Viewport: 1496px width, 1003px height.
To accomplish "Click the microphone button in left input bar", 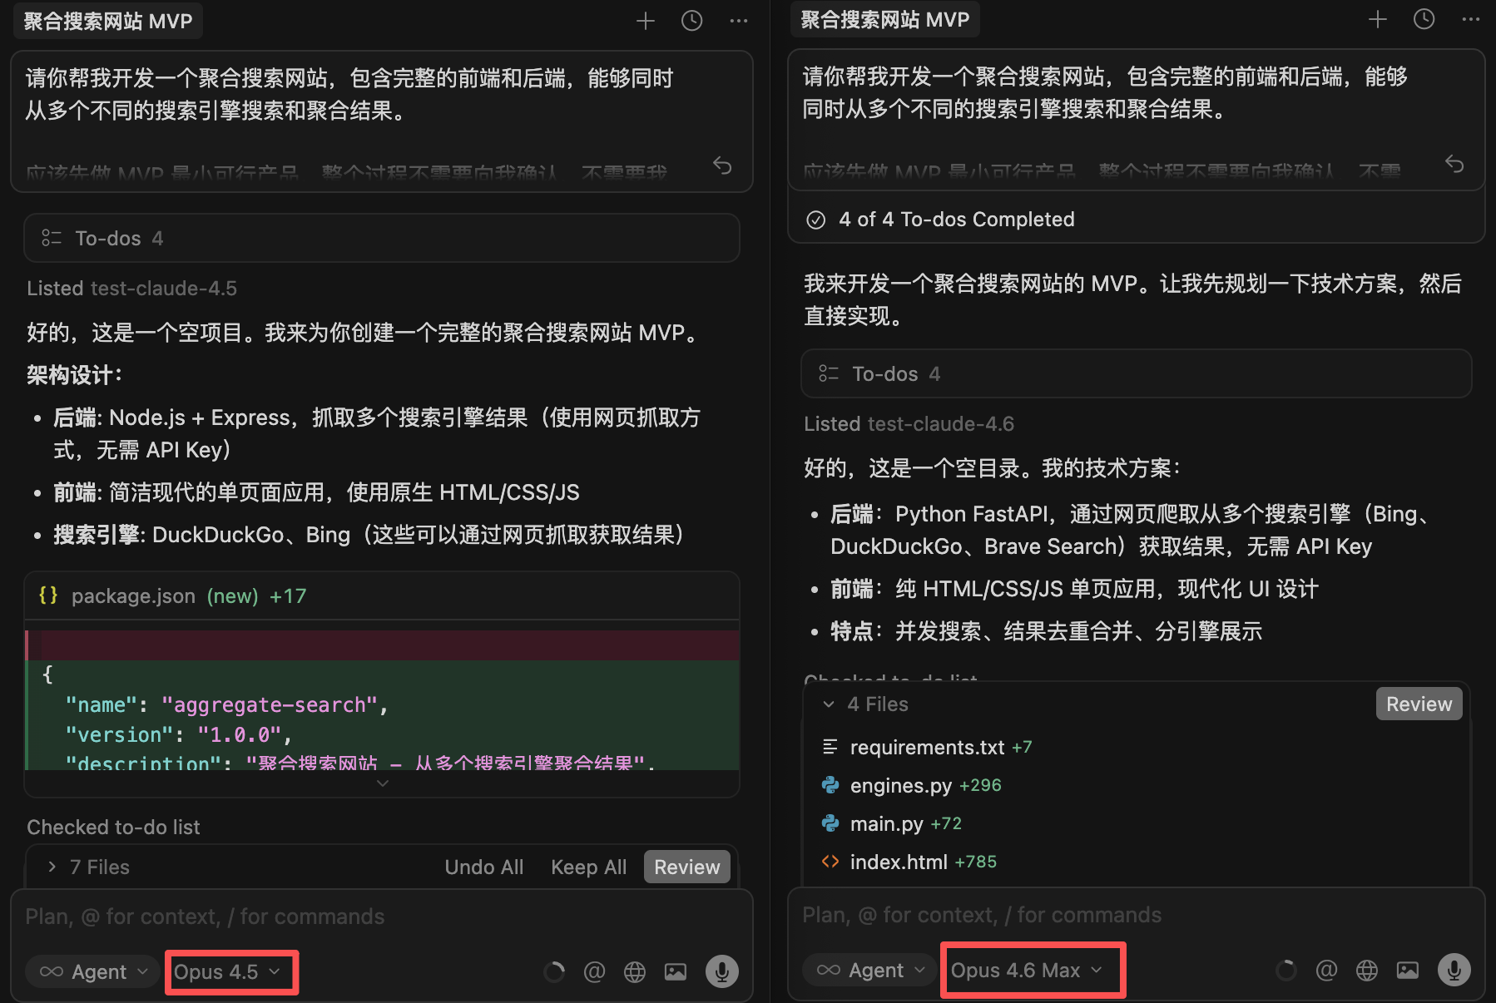I will (x=722, y=971).
